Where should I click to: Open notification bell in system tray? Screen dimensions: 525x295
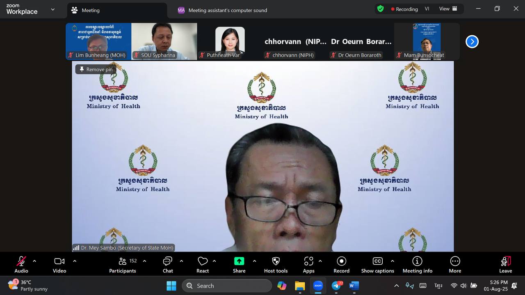point(514,286)
